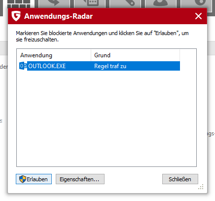Click the G DATA shield logo
The image size is (215, 201).
(x=16, y=16)
